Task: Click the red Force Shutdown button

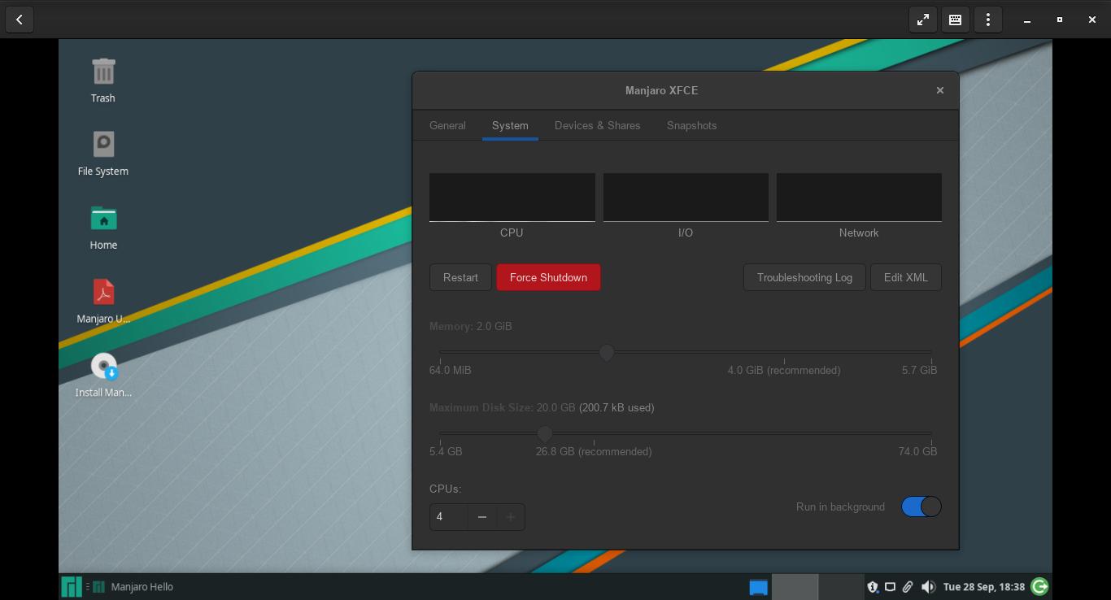Action: 548,277
